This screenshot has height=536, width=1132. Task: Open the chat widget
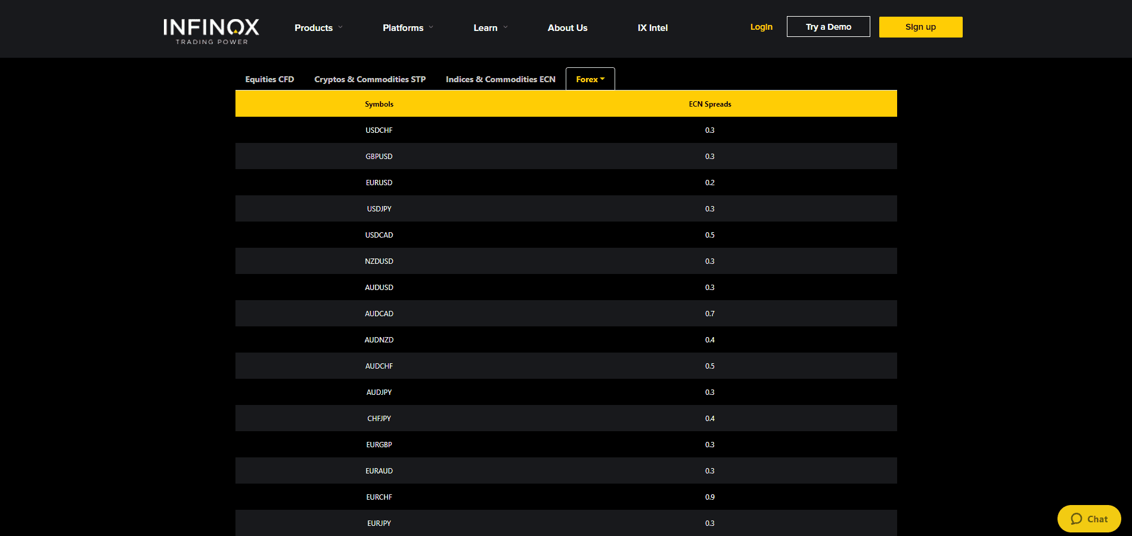coord(1088,519)
